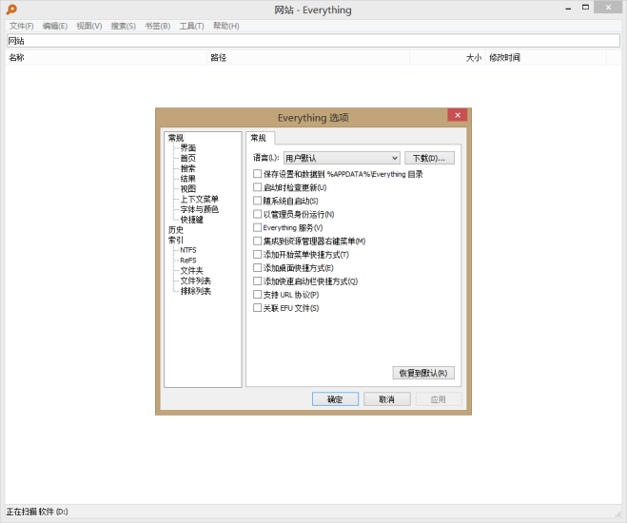
Task: Sort results by 名称 column
Action: click(106, 58)
